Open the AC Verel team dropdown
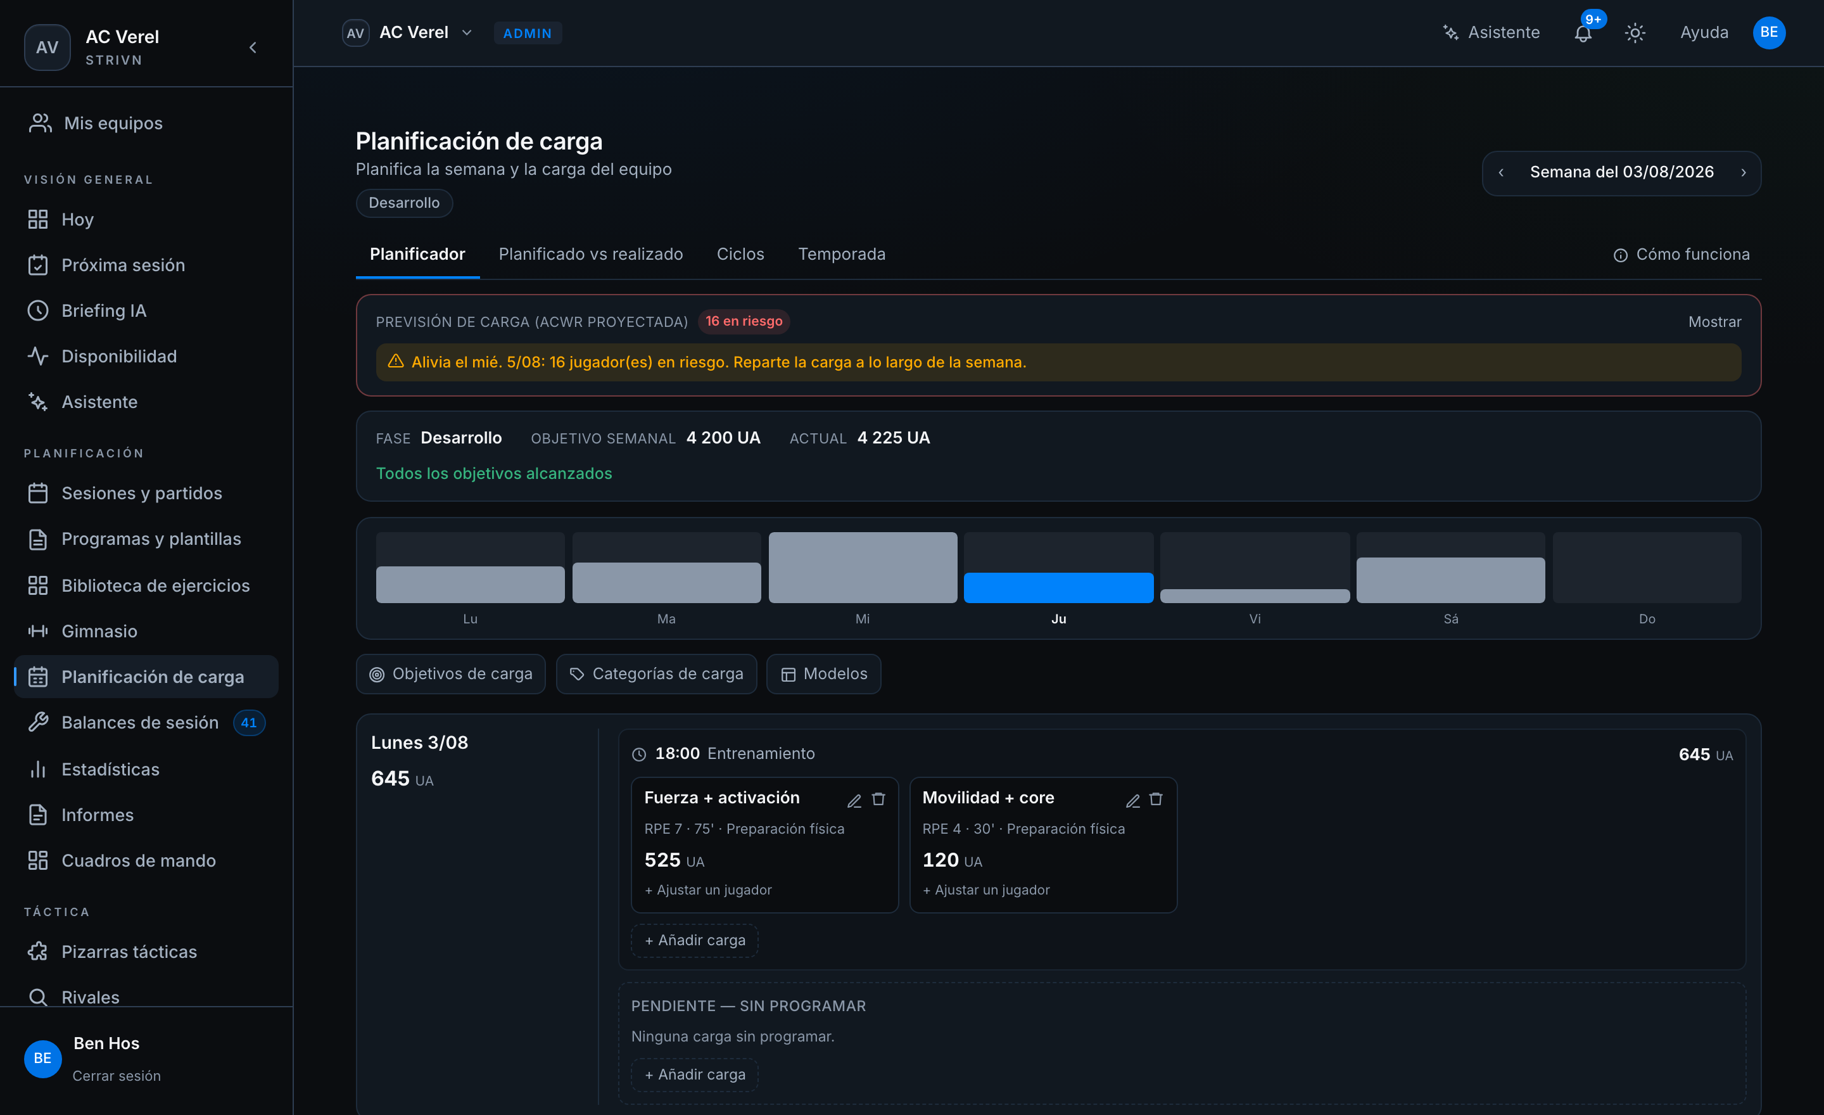 point(408,32)
